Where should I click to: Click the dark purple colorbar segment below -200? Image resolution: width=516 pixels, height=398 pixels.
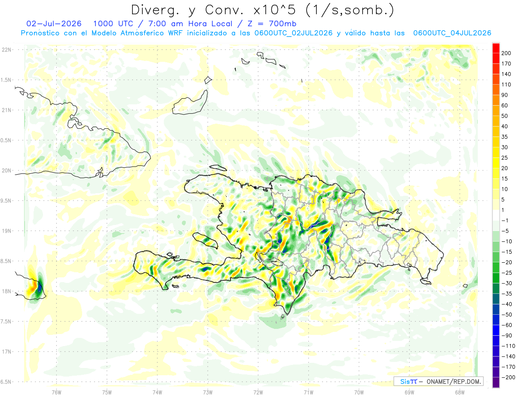pyautogui.click(x=496, y=383)
